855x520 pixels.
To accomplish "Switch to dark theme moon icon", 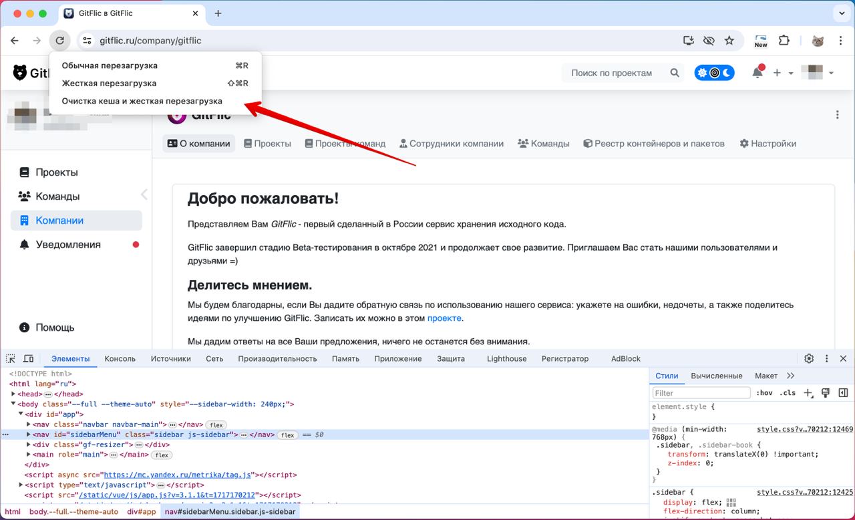I will pos(727,73).
